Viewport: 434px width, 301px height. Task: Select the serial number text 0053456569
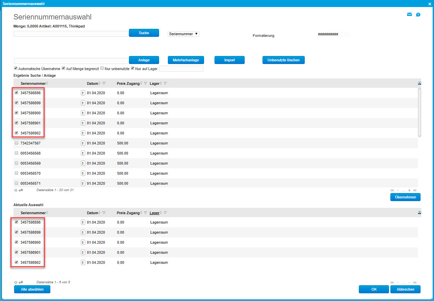coord(31,163)
